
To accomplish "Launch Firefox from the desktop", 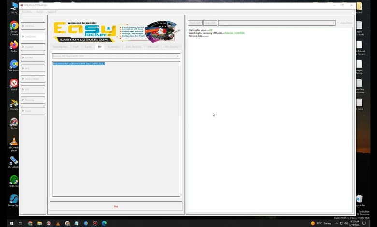I will coord(14,45).
